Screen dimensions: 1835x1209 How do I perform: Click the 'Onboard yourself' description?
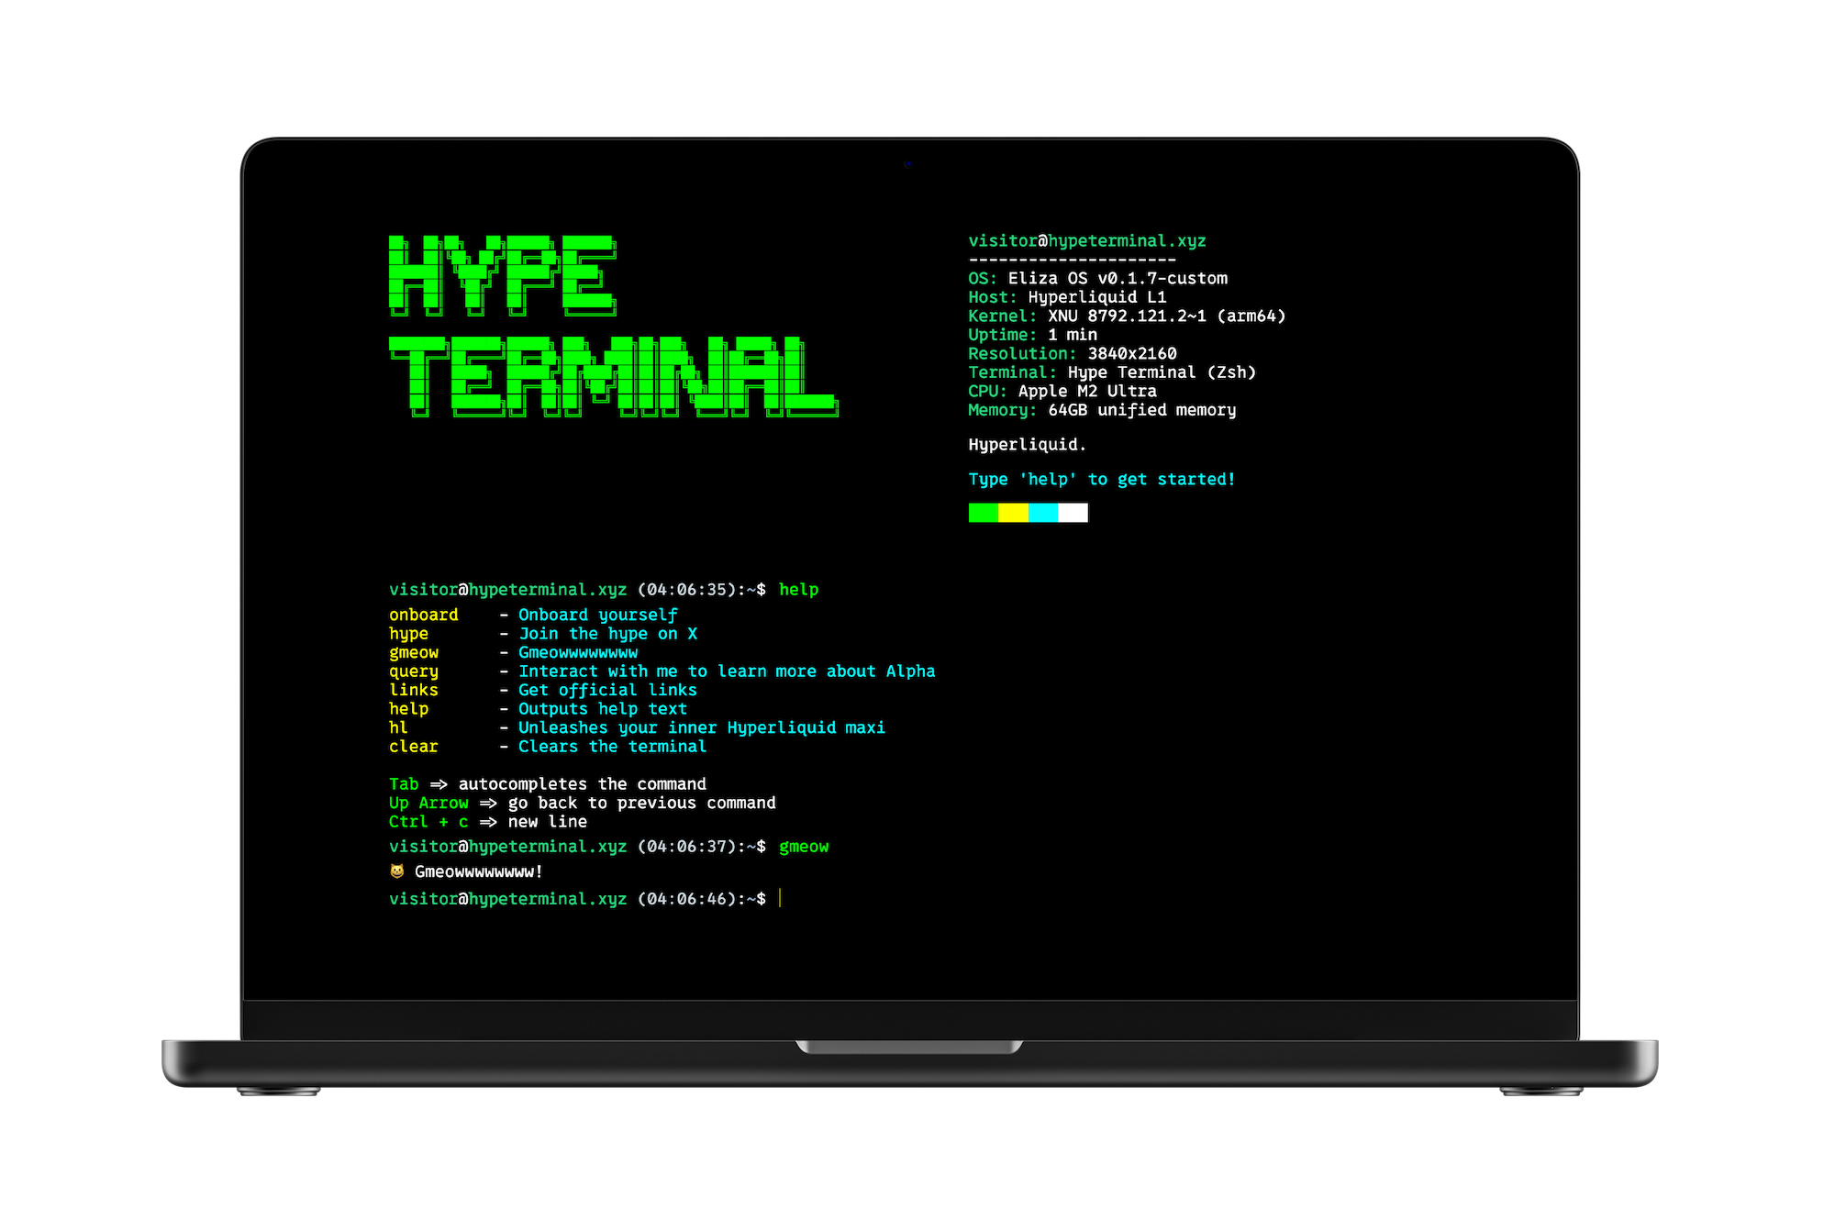coord(598,615)
